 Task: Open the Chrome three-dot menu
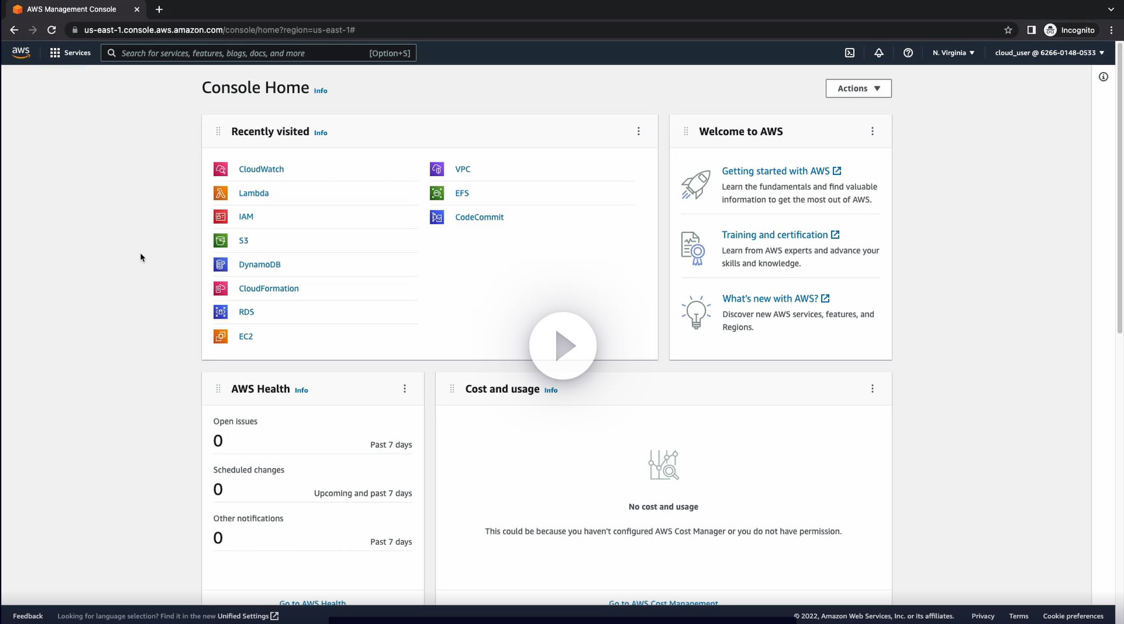1112,30
